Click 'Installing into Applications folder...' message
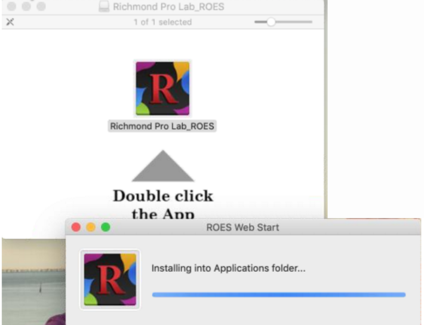Screen dimensions: 424x325 coord(228,269)
